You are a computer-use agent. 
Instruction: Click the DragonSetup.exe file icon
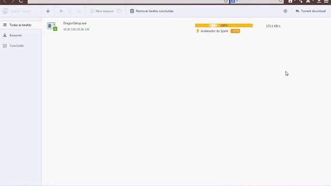pyautogui.click(x=52, y=26)
